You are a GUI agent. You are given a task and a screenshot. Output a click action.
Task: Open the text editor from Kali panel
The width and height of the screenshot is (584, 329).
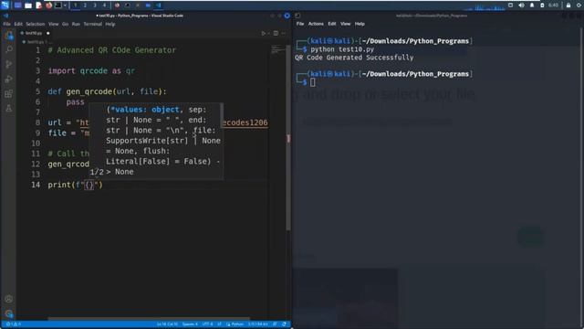pyautogui.click(x=38, y=5)
